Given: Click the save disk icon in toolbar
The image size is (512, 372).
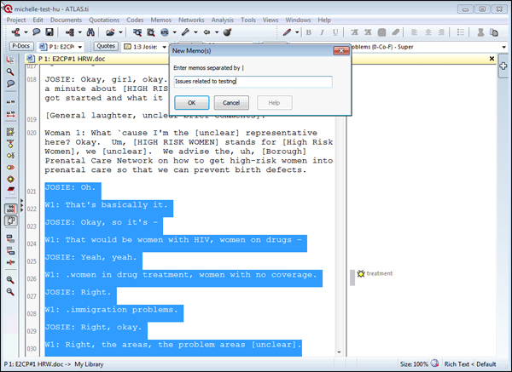Looking at the screenshot, I should pos(49,32).
